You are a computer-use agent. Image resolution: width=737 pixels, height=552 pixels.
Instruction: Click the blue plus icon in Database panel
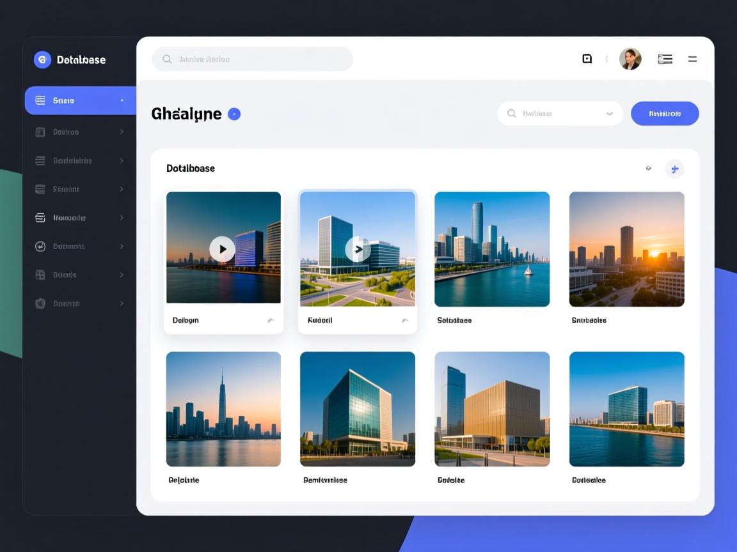click(x=674, y=169)
